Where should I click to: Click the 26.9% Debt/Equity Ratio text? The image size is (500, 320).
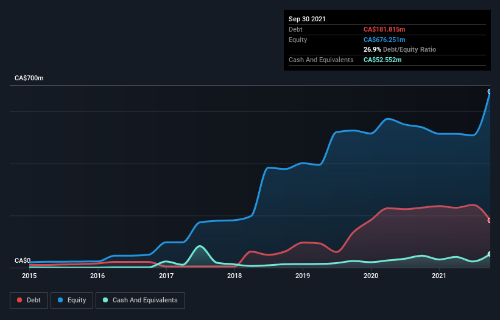400,49
